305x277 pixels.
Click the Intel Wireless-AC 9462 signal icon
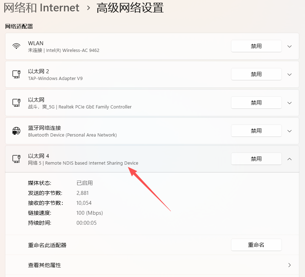16,46
